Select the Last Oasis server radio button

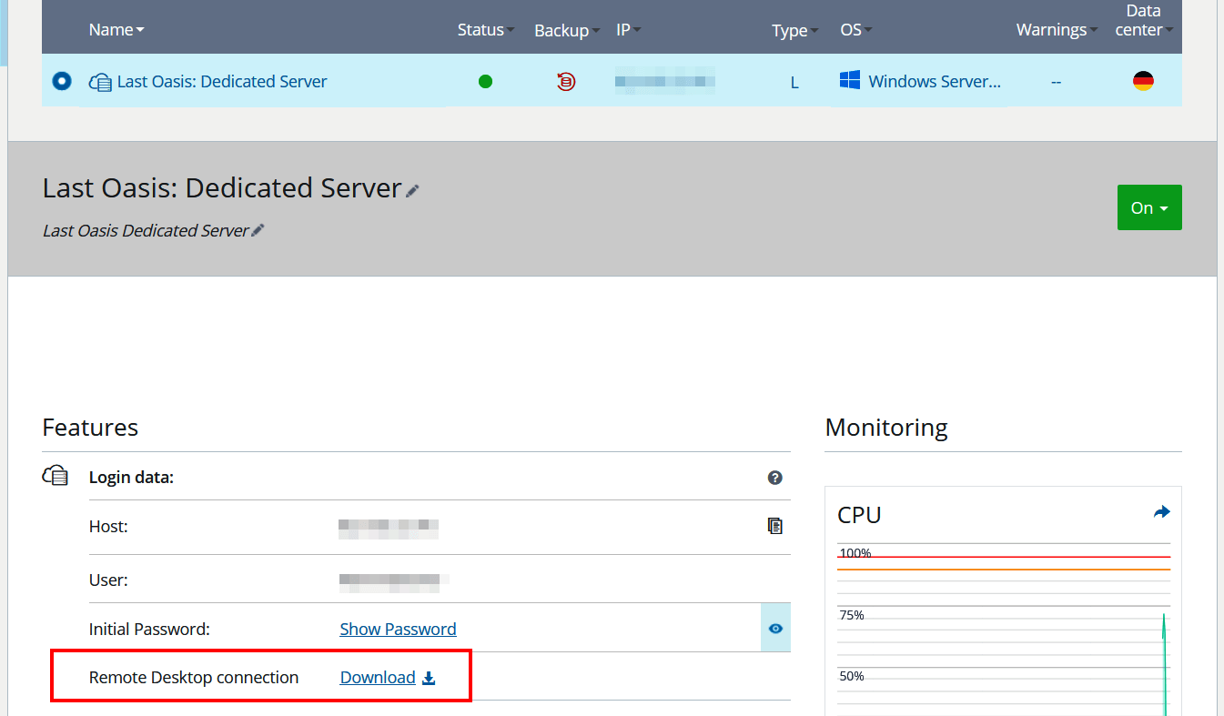coord(61,81)
